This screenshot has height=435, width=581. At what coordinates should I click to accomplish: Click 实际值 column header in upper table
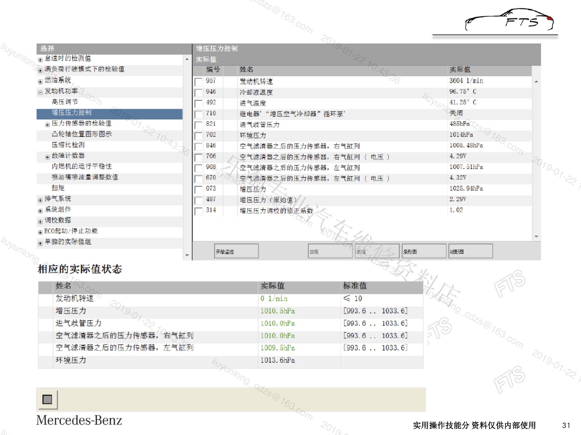[460, 70]
